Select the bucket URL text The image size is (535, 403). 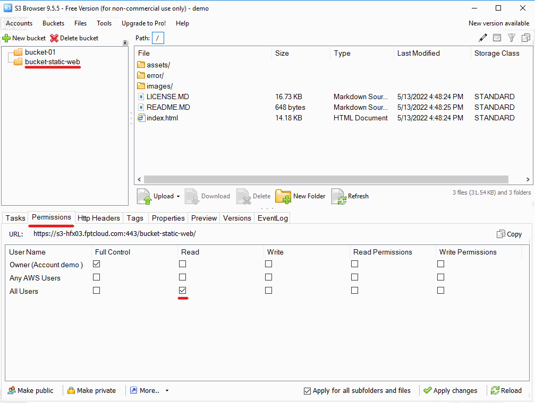(x=115, y=234)
